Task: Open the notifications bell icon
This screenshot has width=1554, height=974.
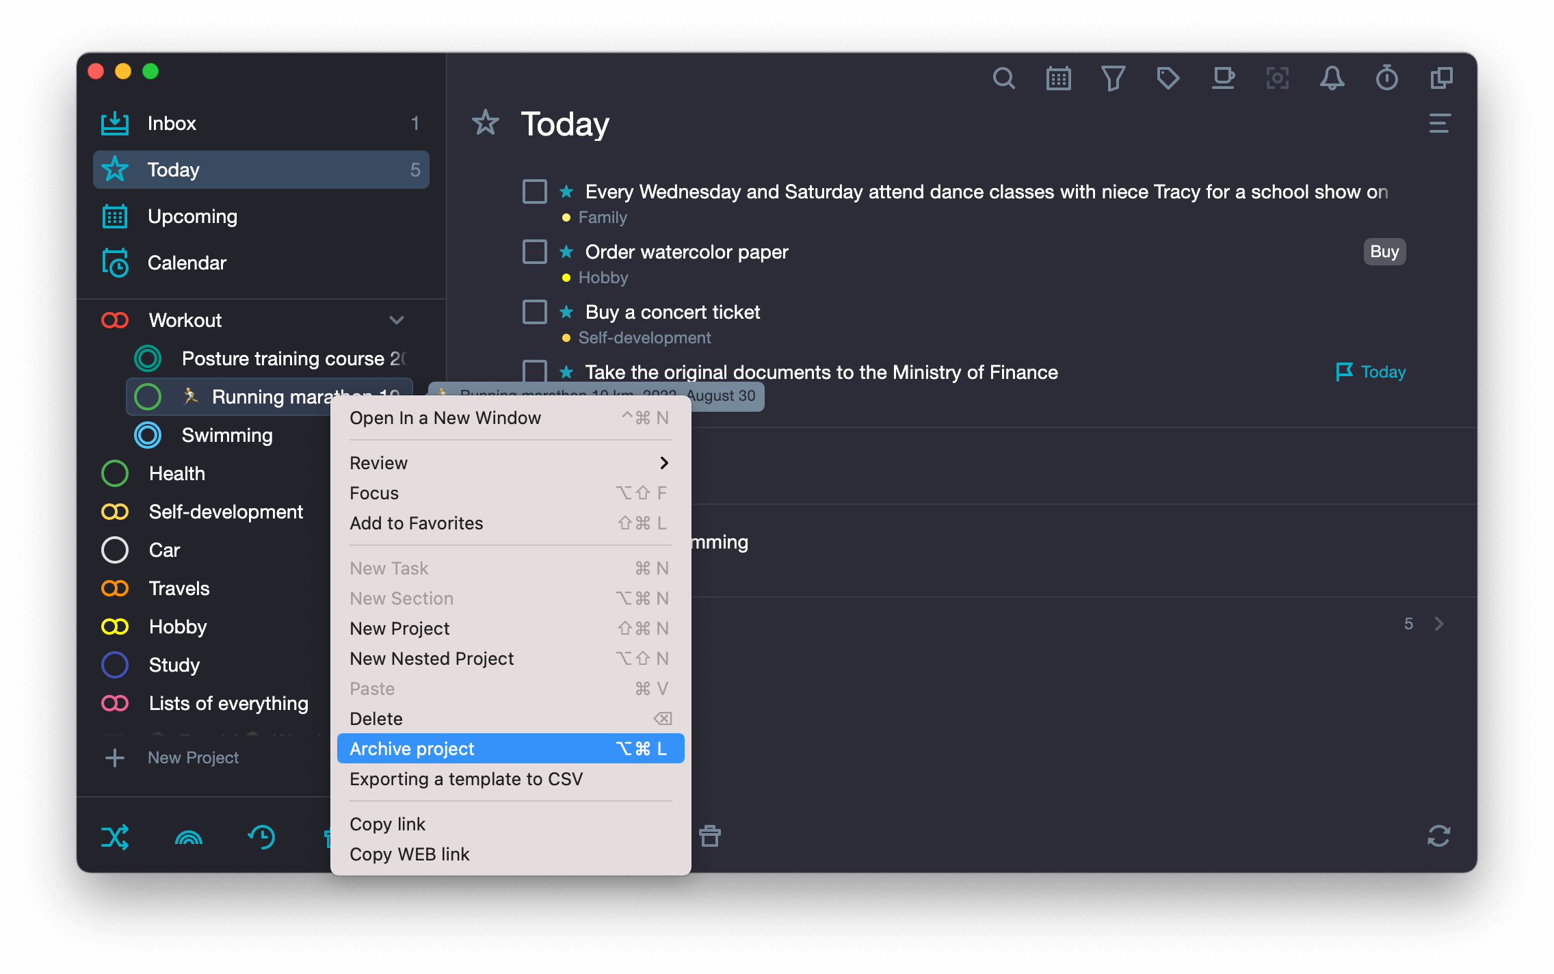Action: point(1332,79)
